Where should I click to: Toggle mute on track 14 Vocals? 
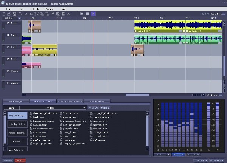(4, 73)
